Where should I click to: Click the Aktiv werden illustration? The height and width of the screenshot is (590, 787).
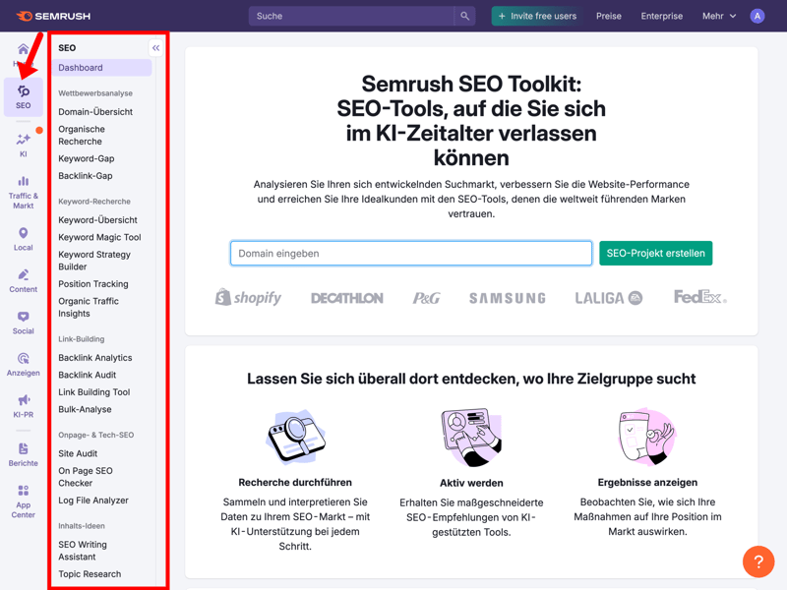click(471, 437)
